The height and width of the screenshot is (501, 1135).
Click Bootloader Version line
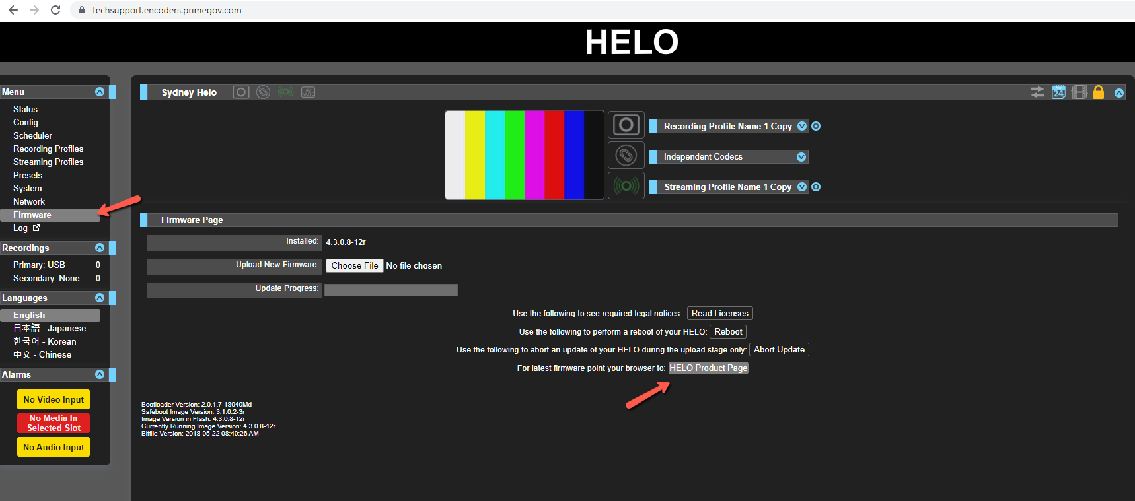(196, 404)
